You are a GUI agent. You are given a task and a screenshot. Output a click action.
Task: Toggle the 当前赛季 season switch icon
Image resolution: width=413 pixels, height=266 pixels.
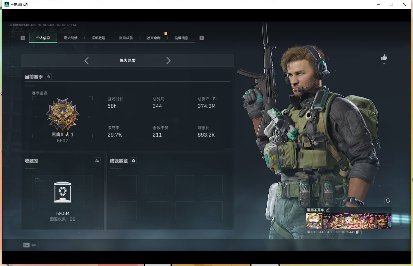pos(49,77)
